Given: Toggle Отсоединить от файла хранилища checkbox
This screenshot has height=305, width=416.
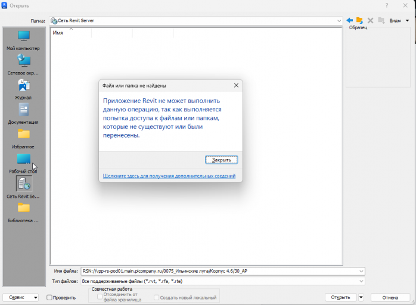Looking at the screenshot, I should pyautogui.click(x=100, y=297).
